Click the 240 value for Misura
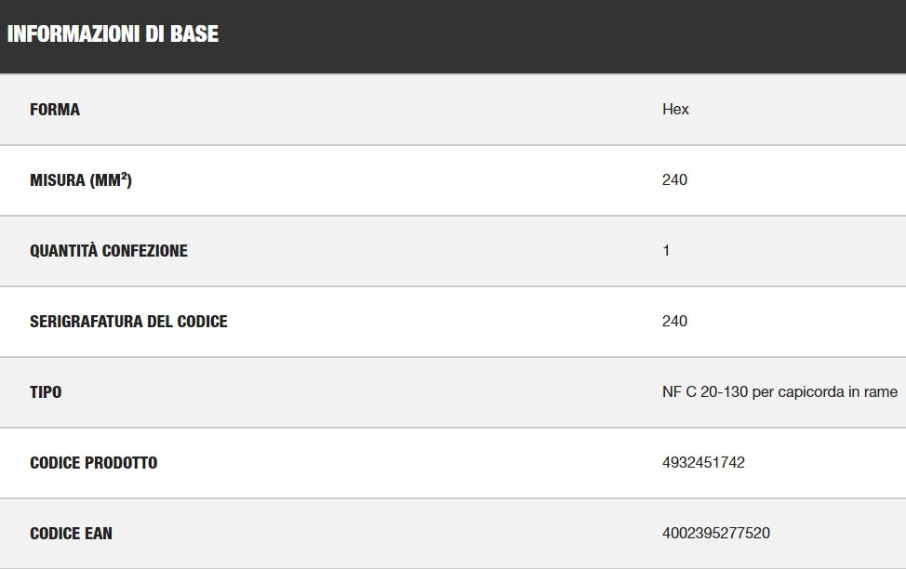 coord(675,179)
